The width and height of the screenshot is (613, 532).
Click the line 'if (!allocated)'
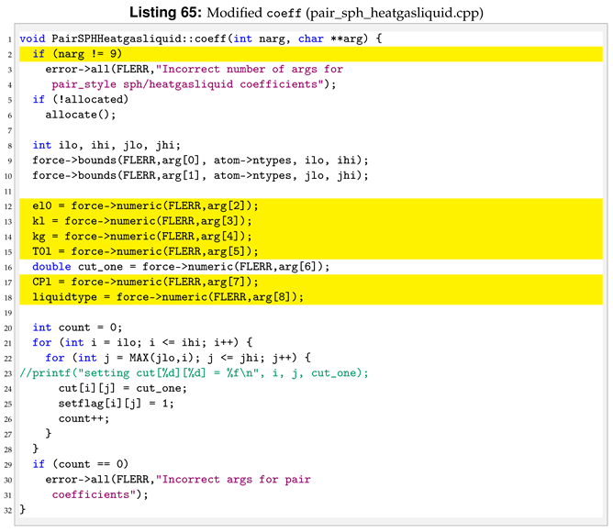80,99
